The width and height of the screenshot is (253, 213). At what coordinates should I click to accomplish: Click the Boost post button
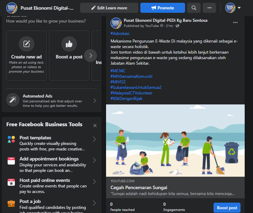(x=227, y=208)
